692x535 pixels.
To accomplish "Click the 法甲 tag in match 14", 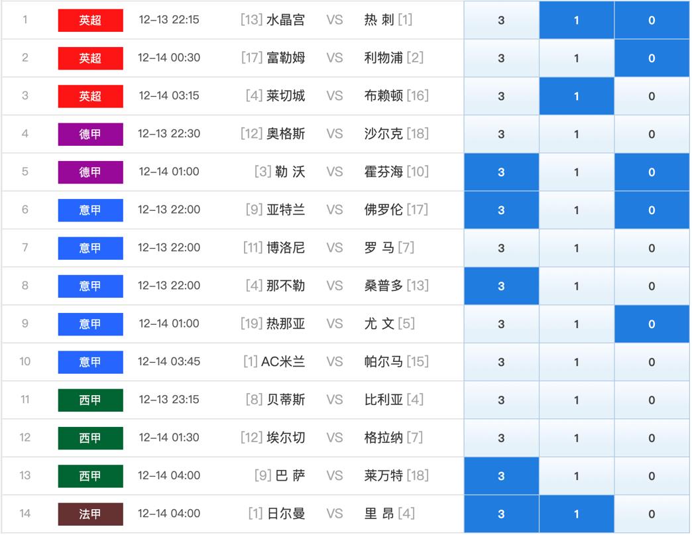I will (90, 514).
